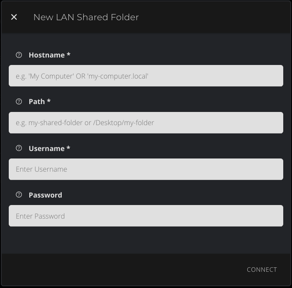Click the required asterisk after Username
This screenshot has width=292, height=288.
69,149
